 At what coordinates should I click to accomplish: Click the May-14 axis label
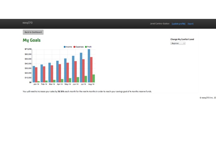67,84
